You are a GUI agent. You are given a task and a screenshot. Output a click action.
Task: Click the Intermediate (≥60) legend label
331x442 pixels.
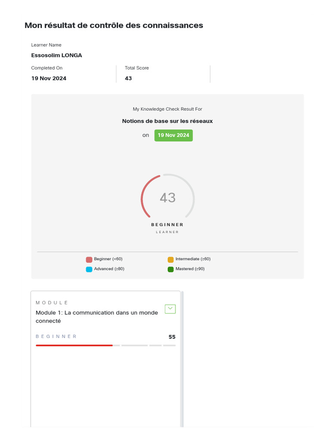click(193, 259)
